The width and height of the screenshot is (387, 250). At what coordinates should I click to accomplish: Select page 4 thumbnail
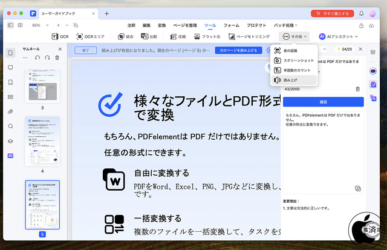point(42,142)
